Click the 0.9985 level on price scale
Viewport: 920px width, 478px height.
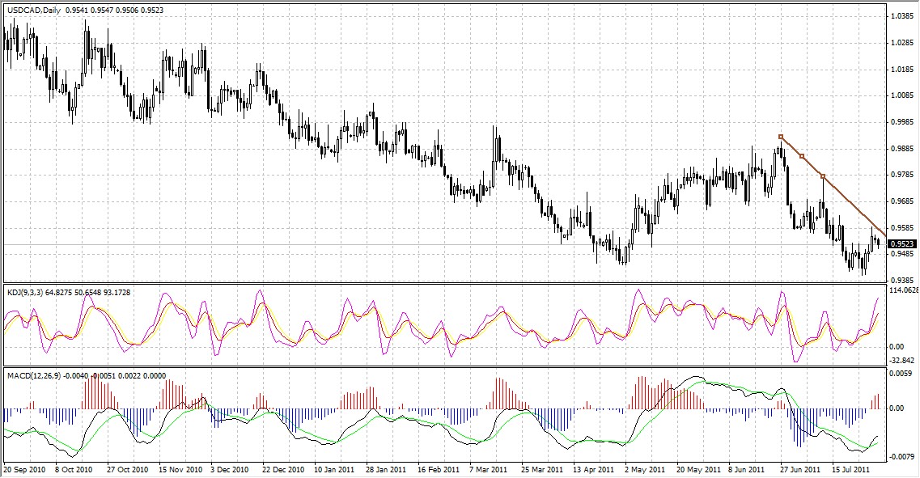tap(901, 122)
